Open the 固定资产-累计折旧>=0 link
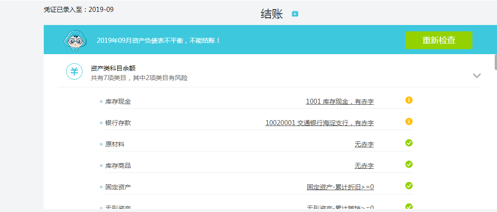 click(341, 187)
